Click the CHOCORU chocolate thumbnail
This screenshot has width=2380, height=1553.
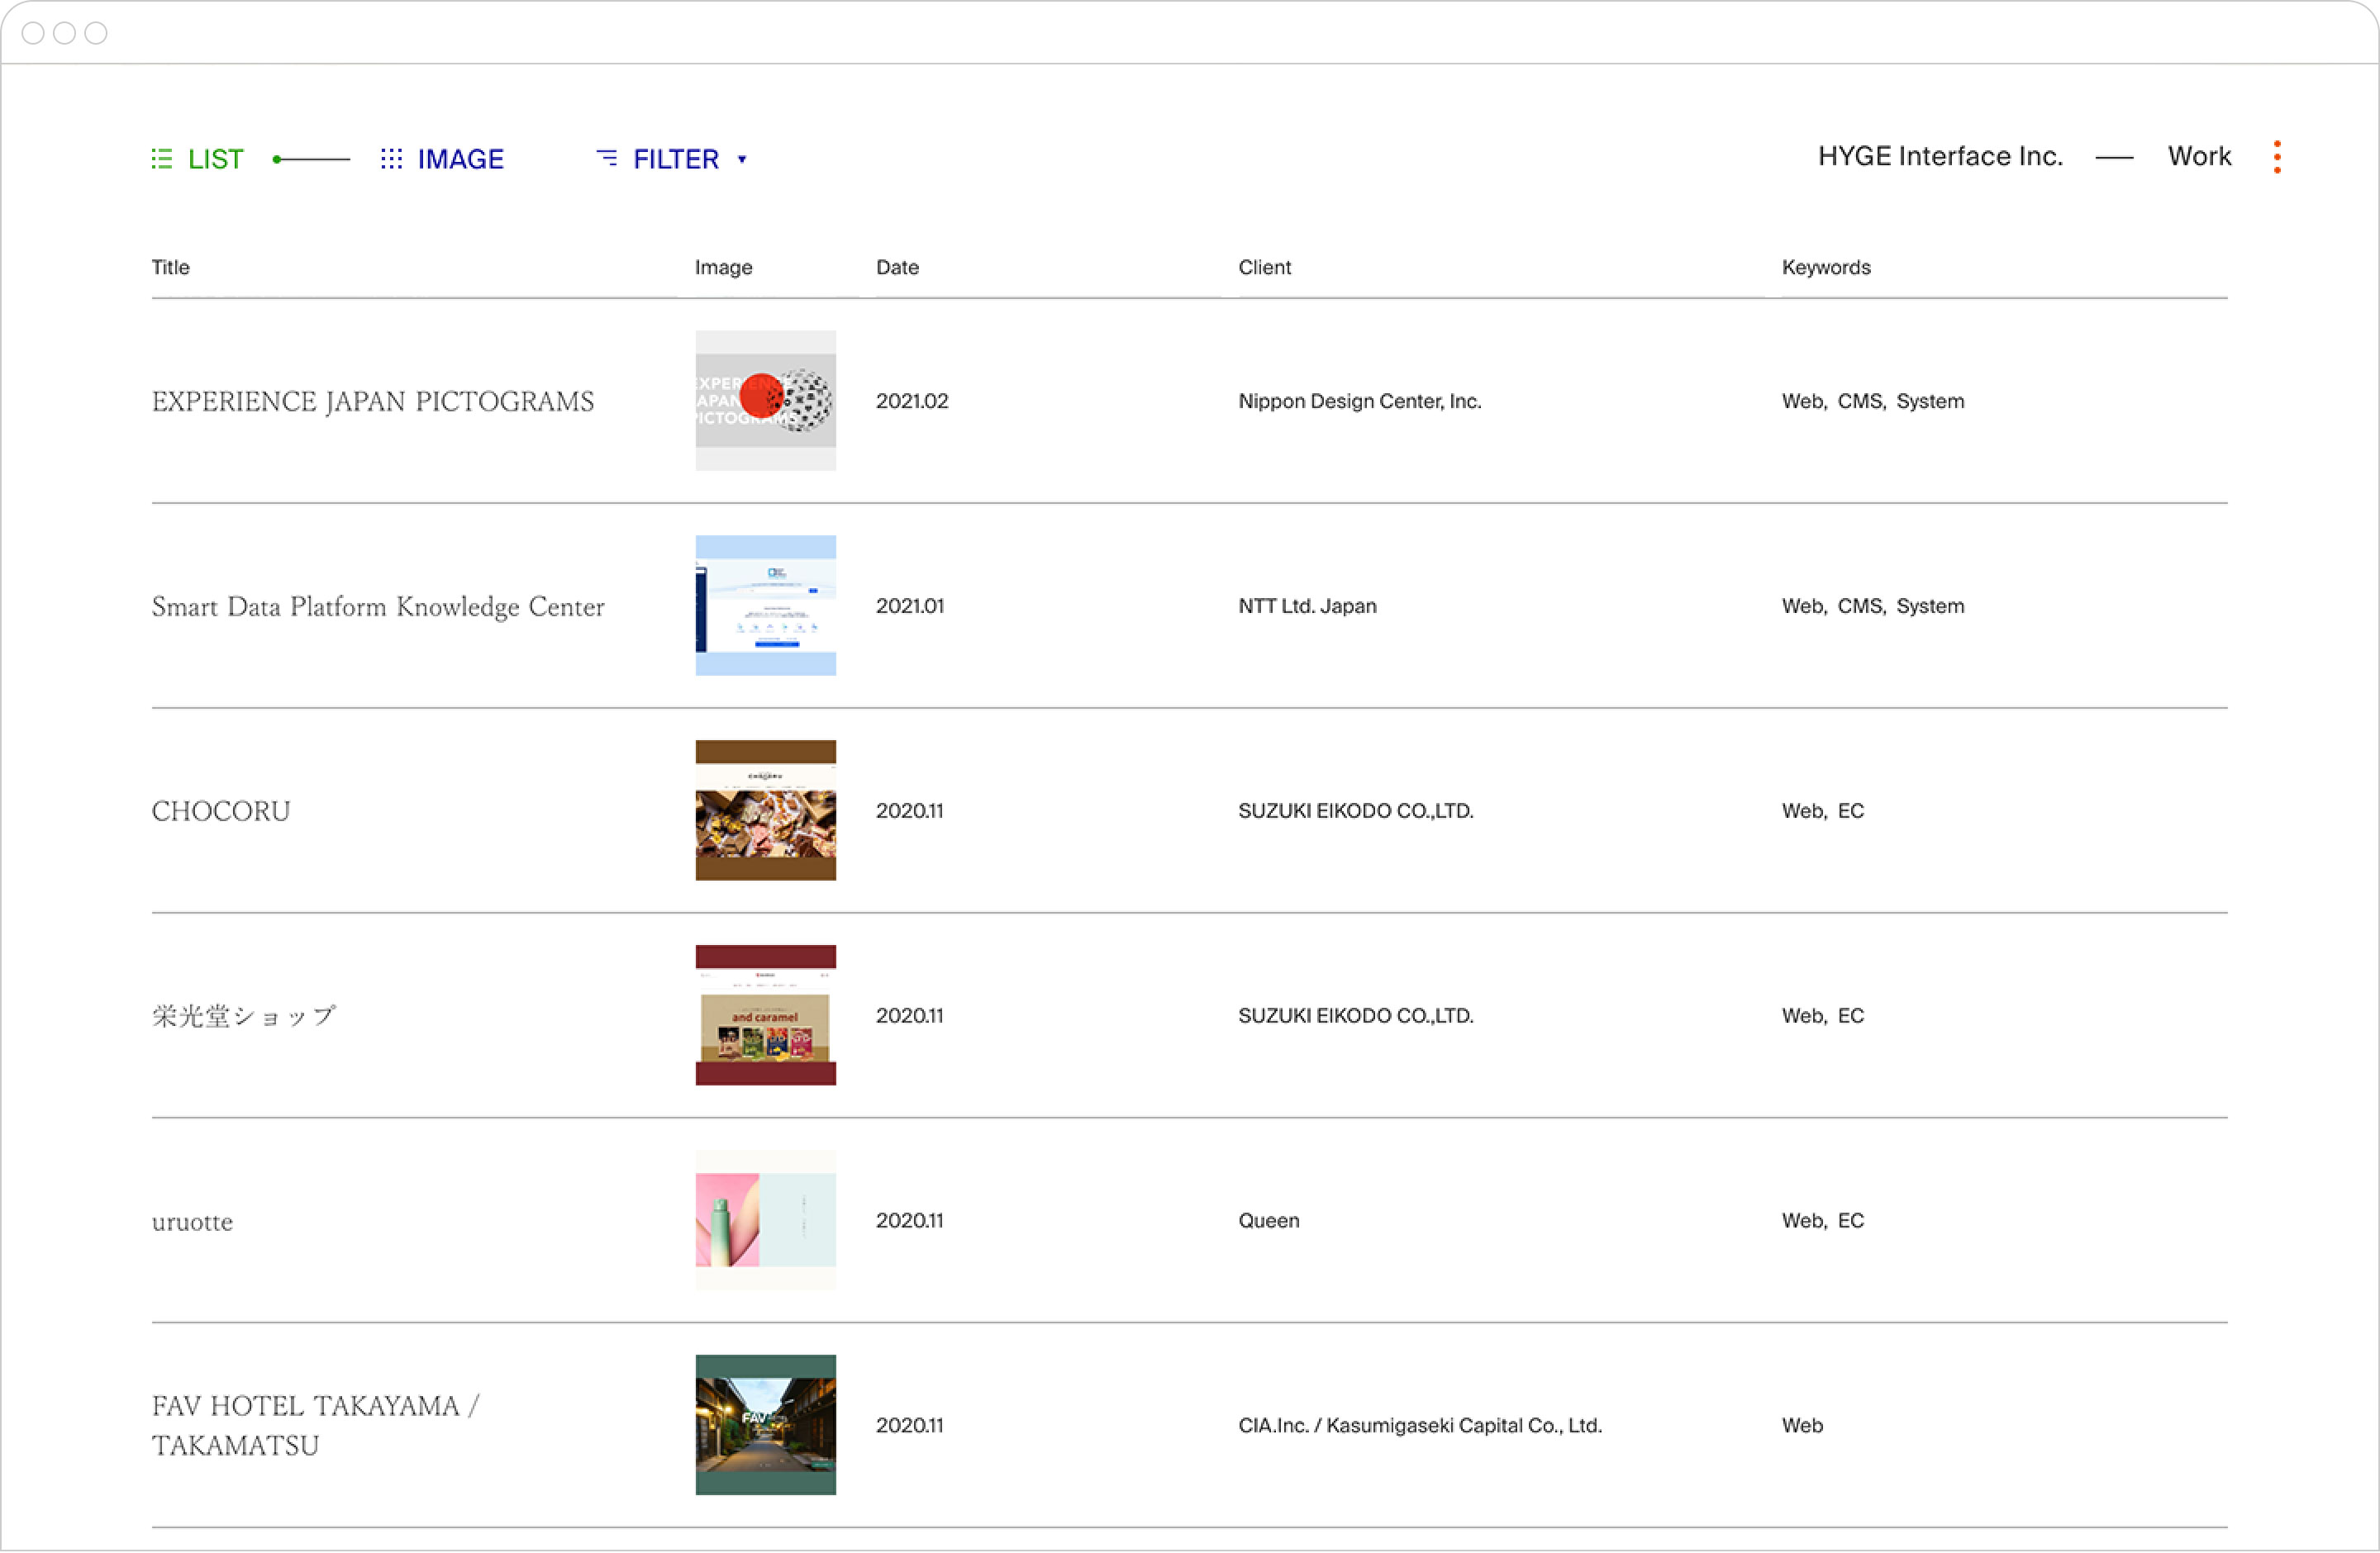[765, 810]
